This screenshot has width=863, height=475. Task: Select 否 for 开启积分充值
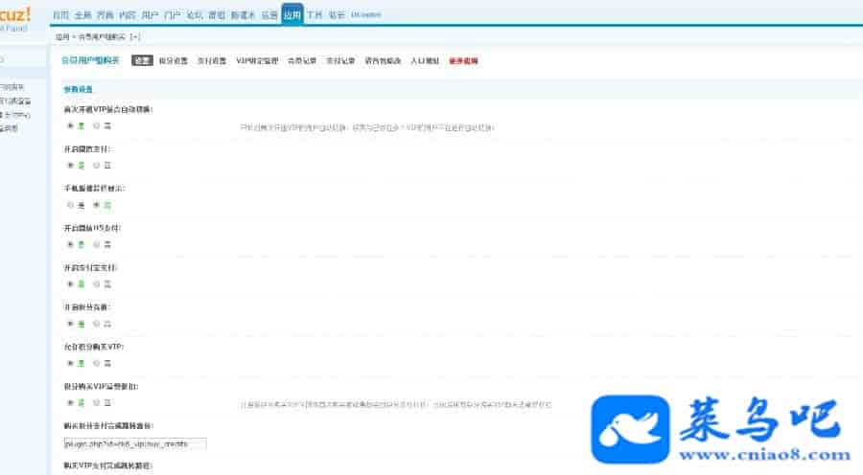click(96, 324)
